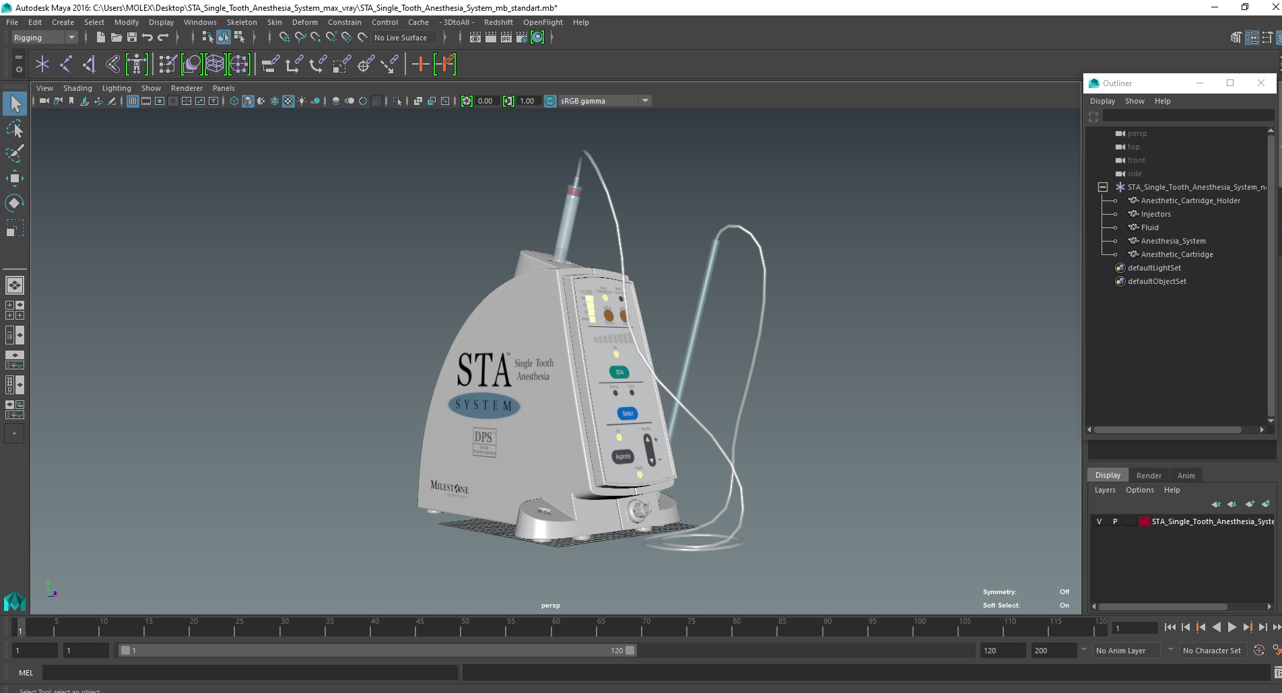Activate the Rotate tool in toolbox
Viewport: 1282px width, 693px height.
pos(15,203)
